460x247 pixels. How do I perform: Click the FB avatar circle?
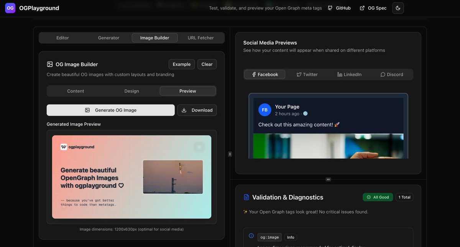264,110
